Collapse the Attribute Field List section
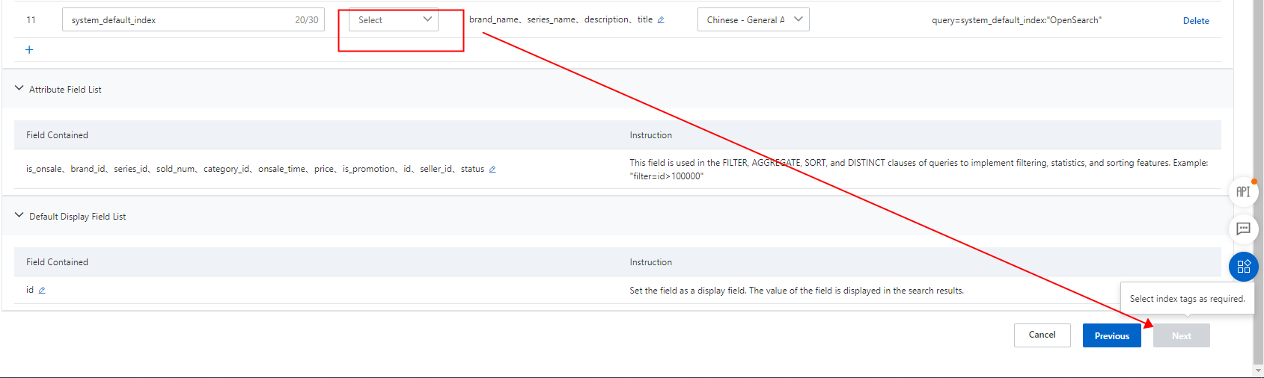The width and height of the screenshot is (1264, 378). 19,88
